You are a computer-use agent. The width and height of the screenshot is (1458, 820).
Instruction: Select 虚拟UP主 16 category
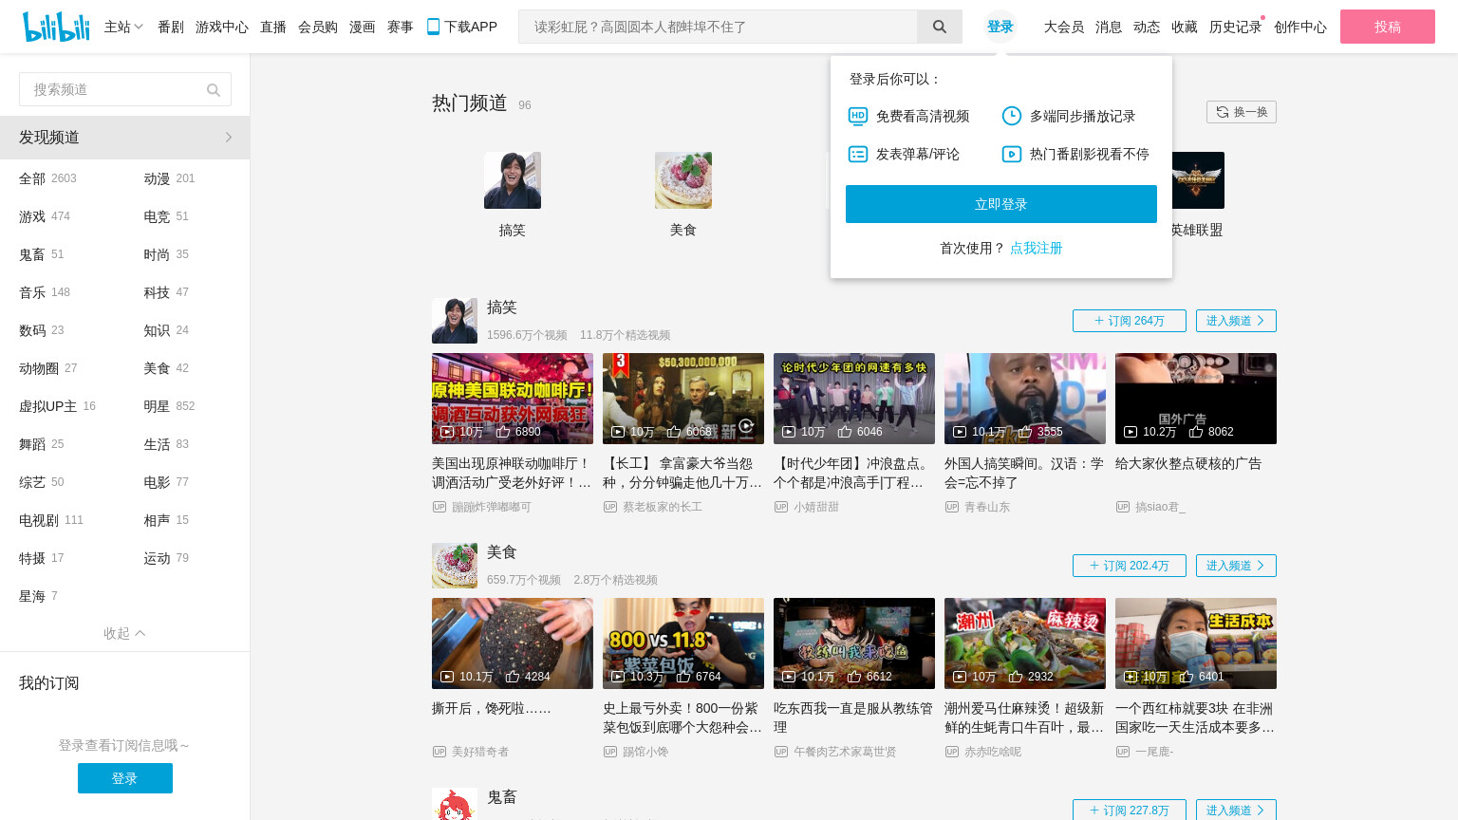57,406
